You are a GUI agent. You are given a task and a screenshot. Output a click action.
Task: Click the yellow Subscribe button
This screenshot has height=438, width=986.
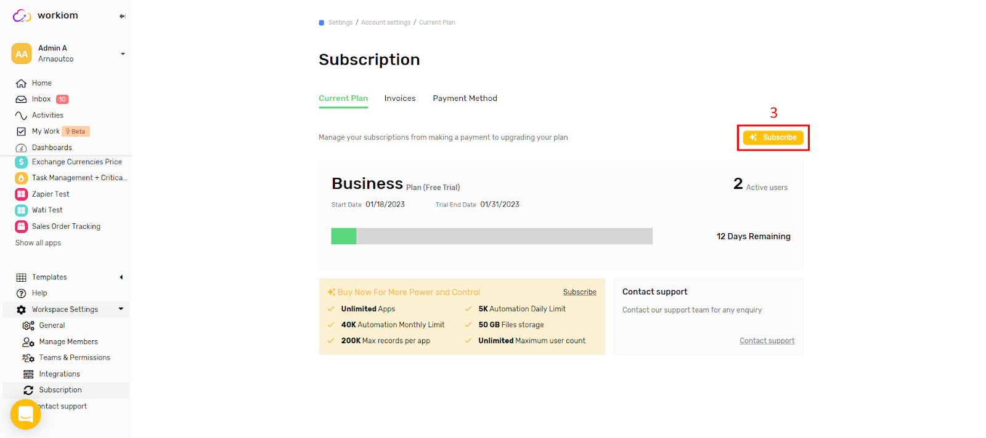773,137
